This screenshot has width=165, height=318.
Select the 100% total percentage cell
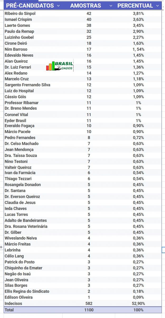point(138,310)
